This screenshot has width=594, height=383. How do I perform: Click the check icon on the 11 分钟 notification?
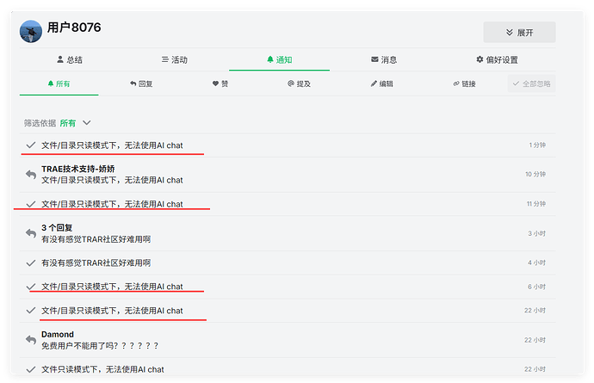pos(31,204)
